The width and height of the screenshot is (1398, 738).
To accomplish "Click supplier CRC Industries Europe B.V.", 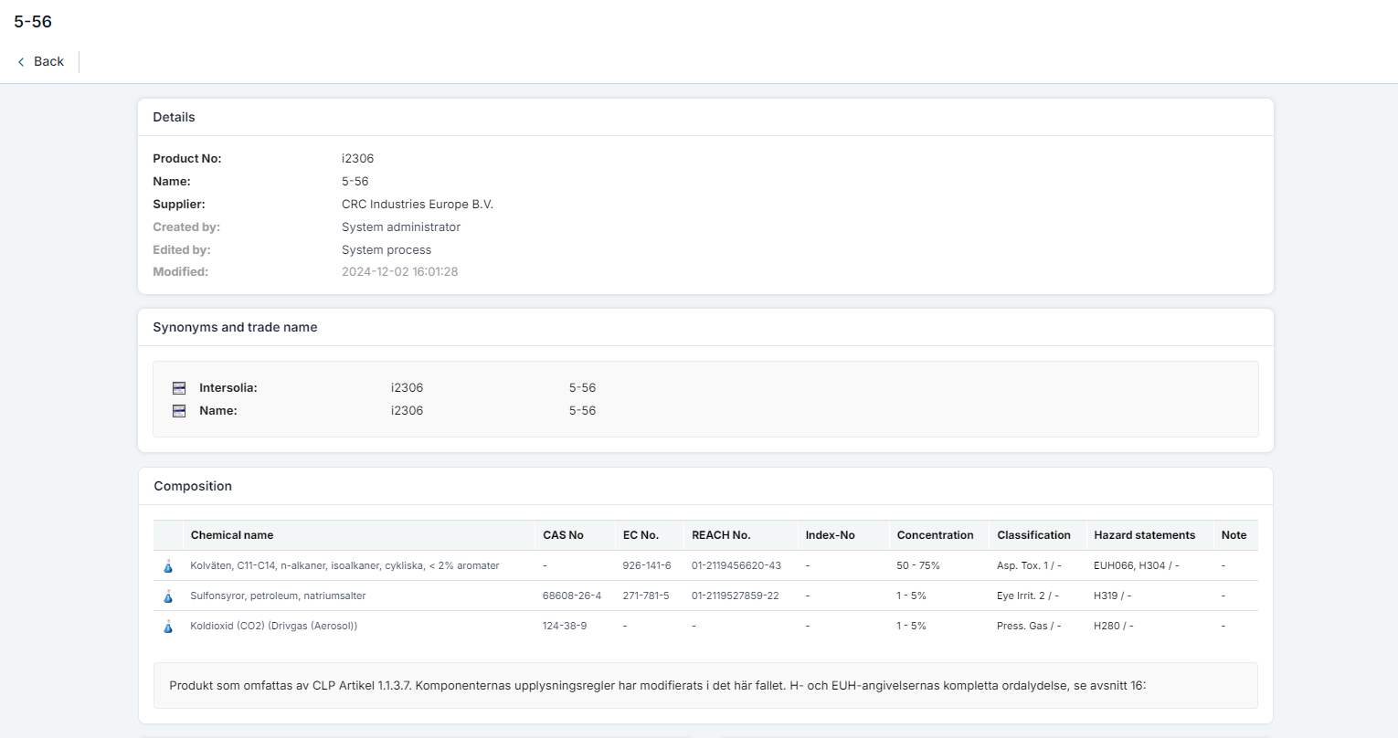I will coord(418,204).
